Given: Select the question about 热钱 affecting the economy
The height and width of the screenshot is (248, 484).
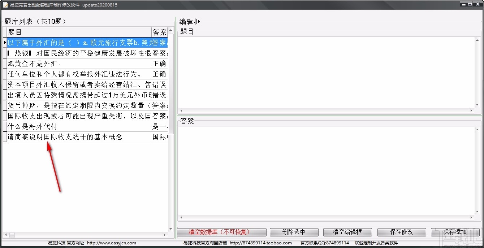Looking at the screenshot, I should click(x=72, y=53).
